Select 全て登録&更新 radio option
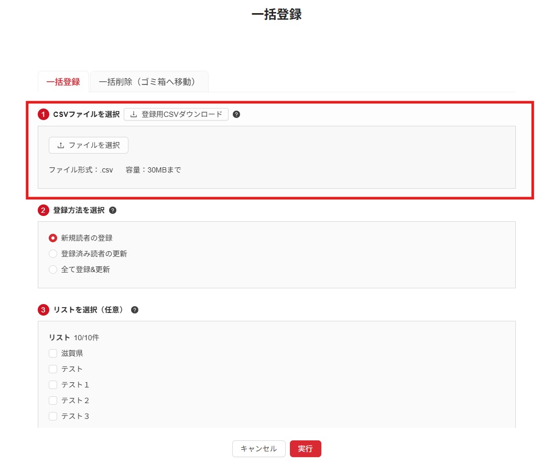552x465 pixels. [x=53, y=269]
